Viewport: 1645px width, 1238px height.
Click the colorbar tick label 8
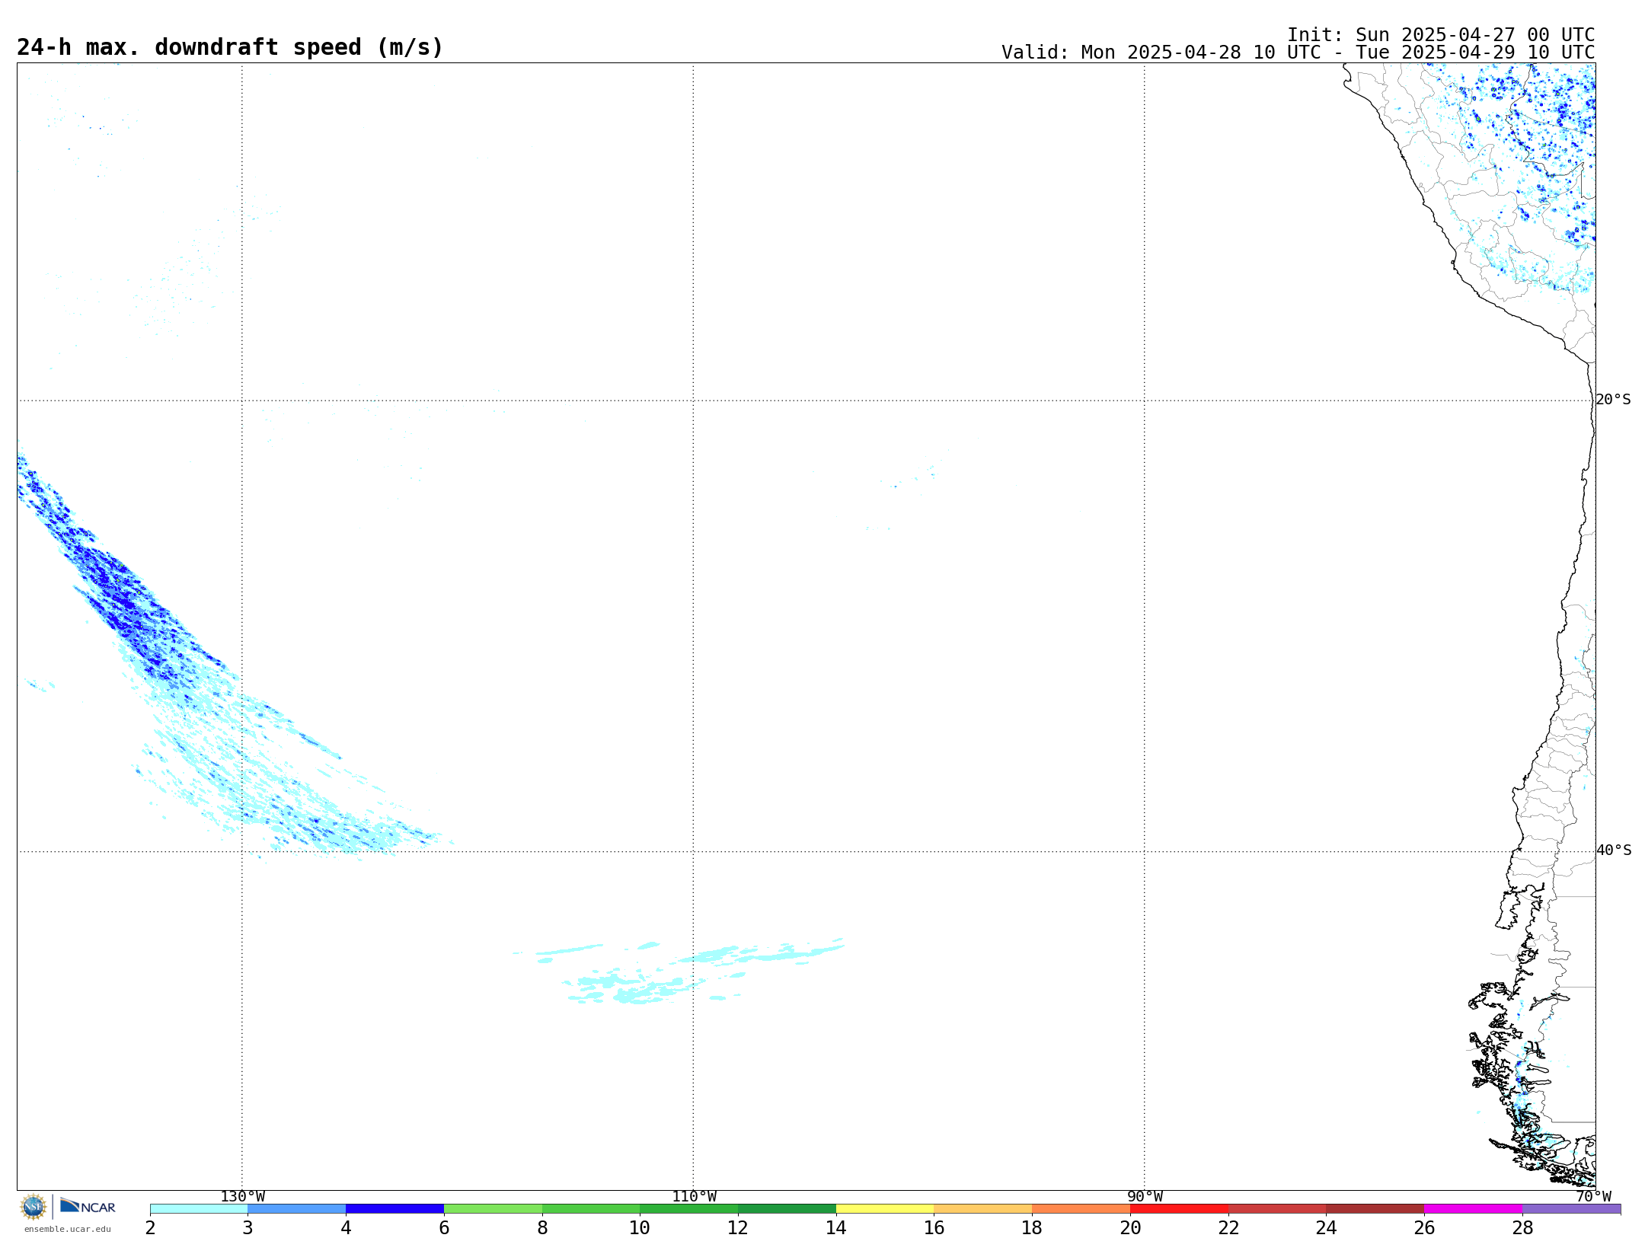pyautogui.click(x=542, y=1227)
